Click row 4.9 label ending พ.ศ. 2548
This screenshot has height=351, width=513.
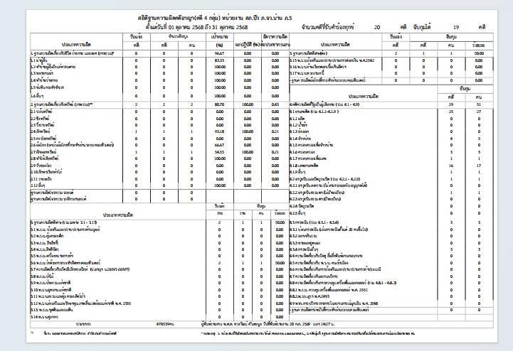point(334,303)
